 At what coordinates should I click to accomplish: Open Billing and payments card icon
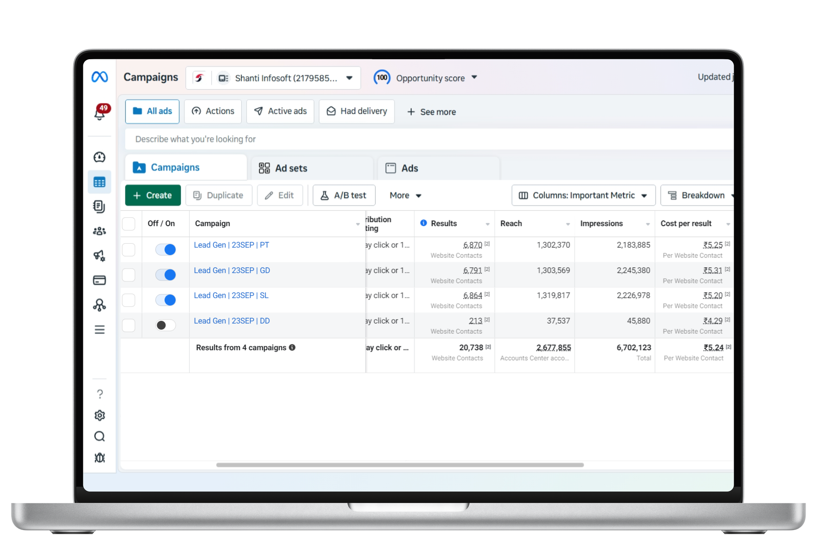100,280
